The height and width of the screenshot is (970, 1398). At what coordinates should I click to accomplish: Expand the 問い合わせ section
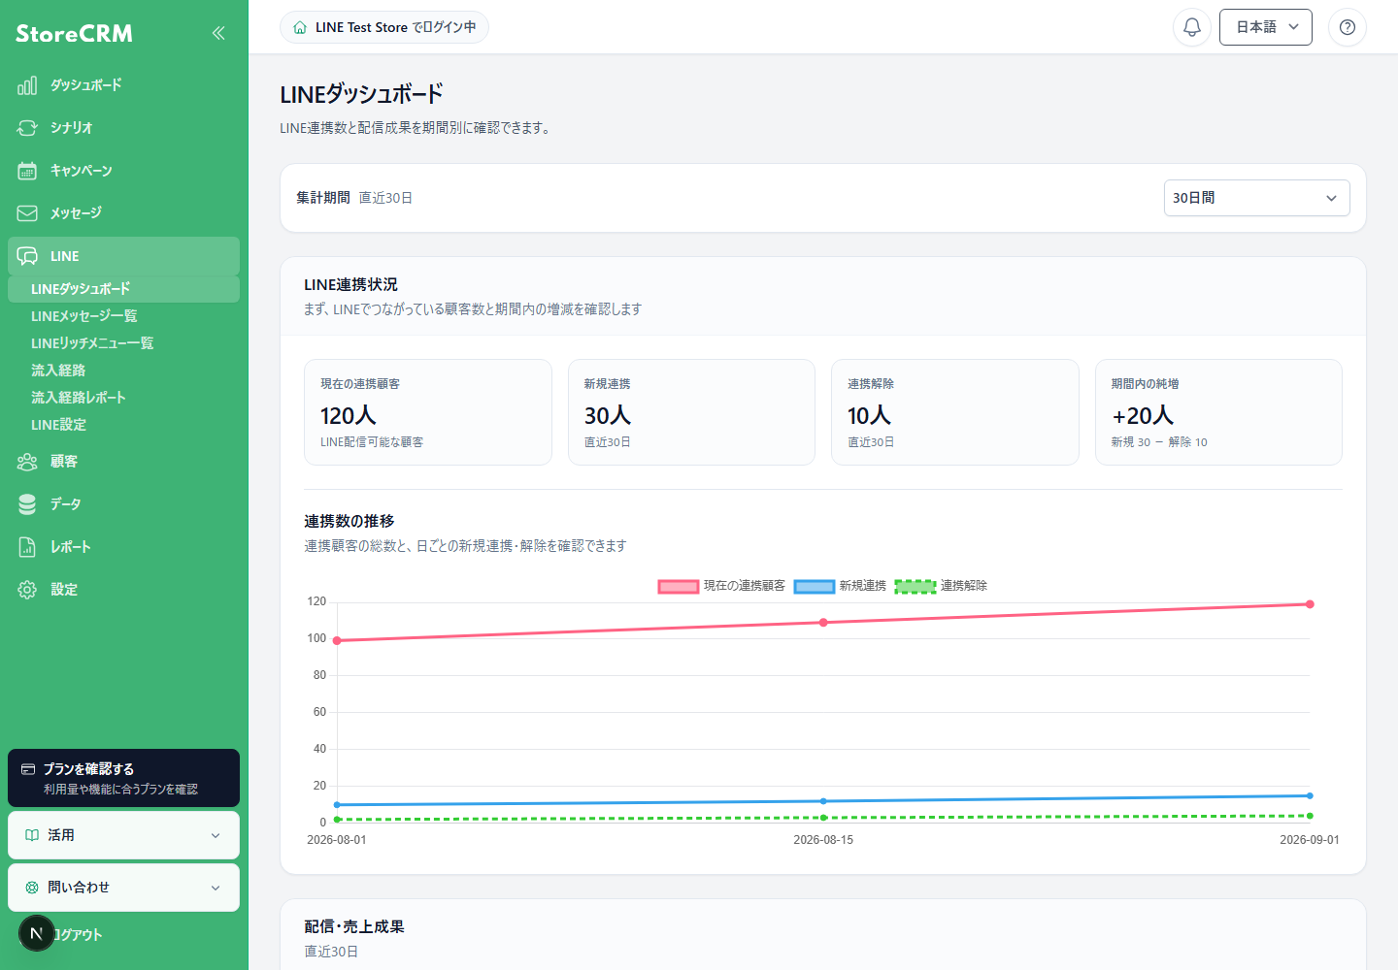coord(123,888)
